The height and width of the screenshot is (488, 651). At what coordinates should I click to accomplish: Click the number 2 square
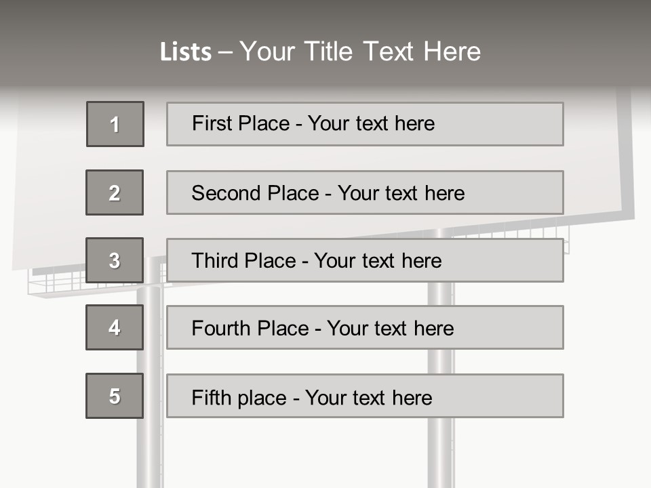tap(115, 192)
